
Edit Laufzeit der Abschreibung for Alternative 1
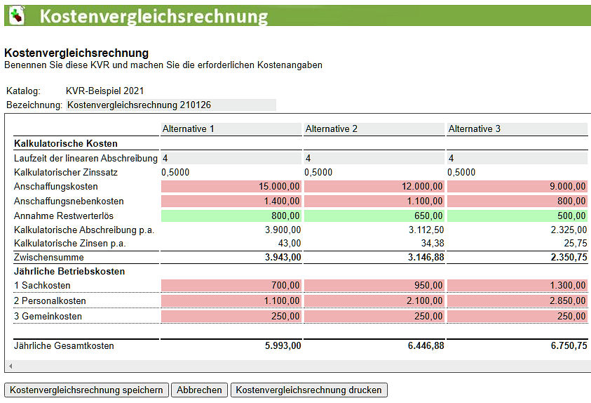pos(231,159)
